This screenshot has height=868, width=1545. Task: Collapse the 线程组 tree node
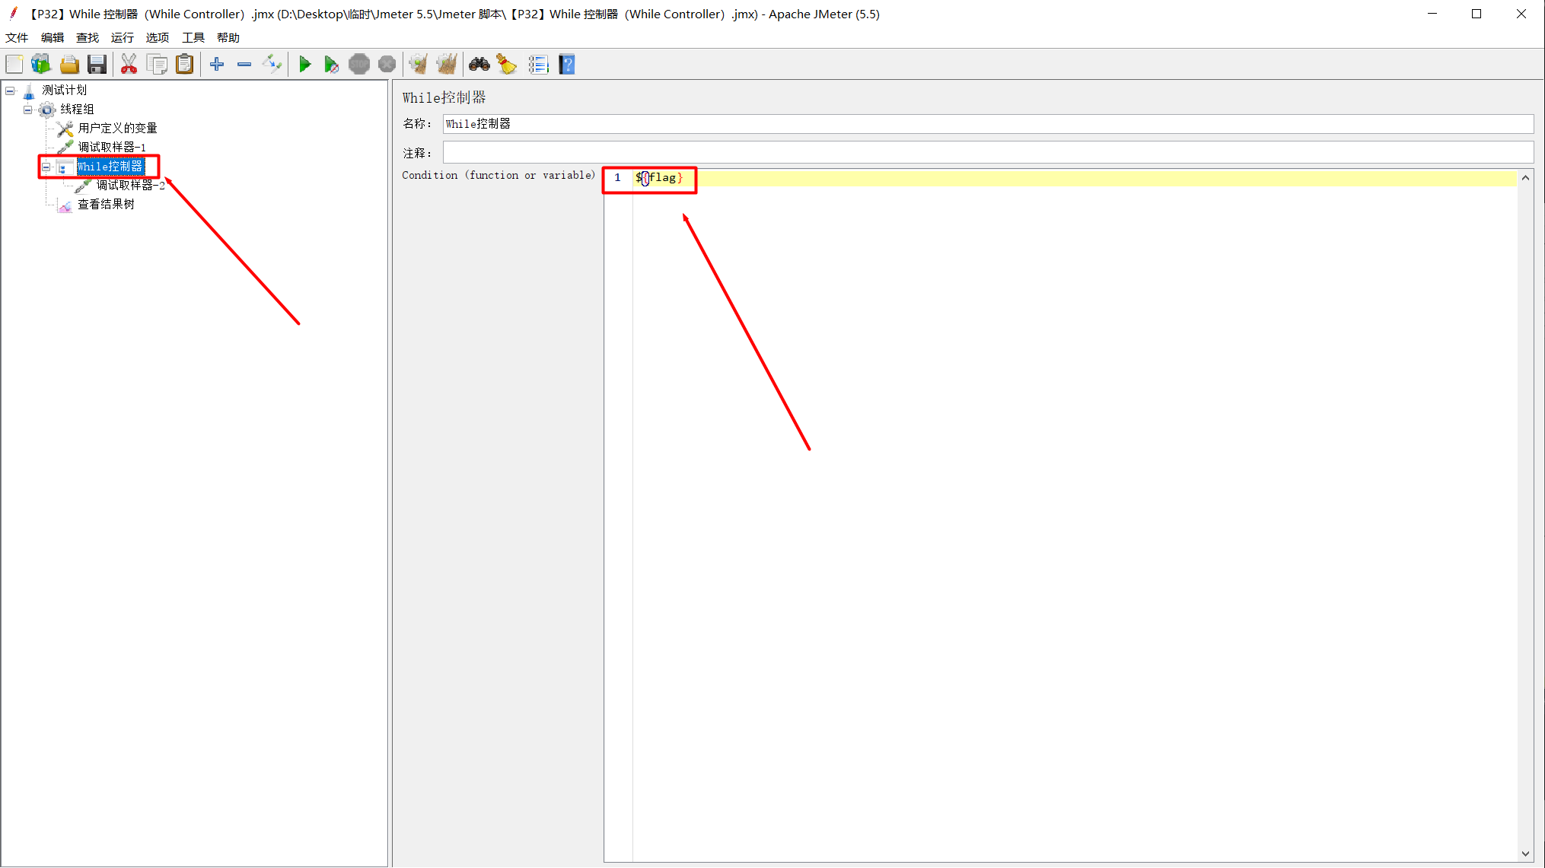coord(27,109)
